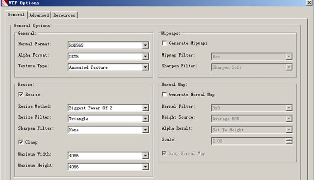The width and height of the screenshot is (314, 187).
Task: Click the Resize Method label
Action: 35,106
